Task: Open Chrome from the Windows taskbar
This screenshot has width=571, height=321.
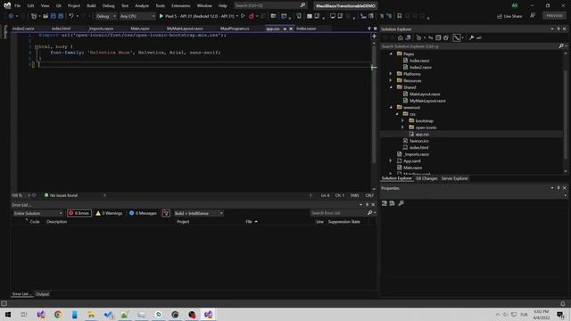Action: coord(57,315)
